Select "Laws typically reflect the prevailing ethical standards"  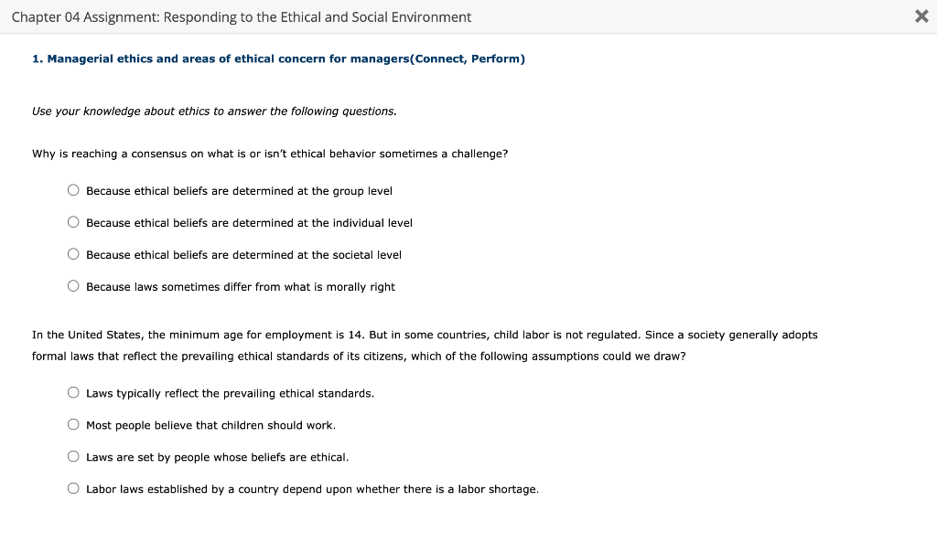click(73, 392)
